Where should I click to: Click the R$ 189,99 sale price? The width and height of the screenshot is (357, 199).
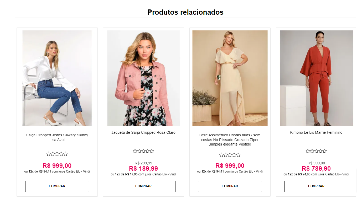pos(143,169)
